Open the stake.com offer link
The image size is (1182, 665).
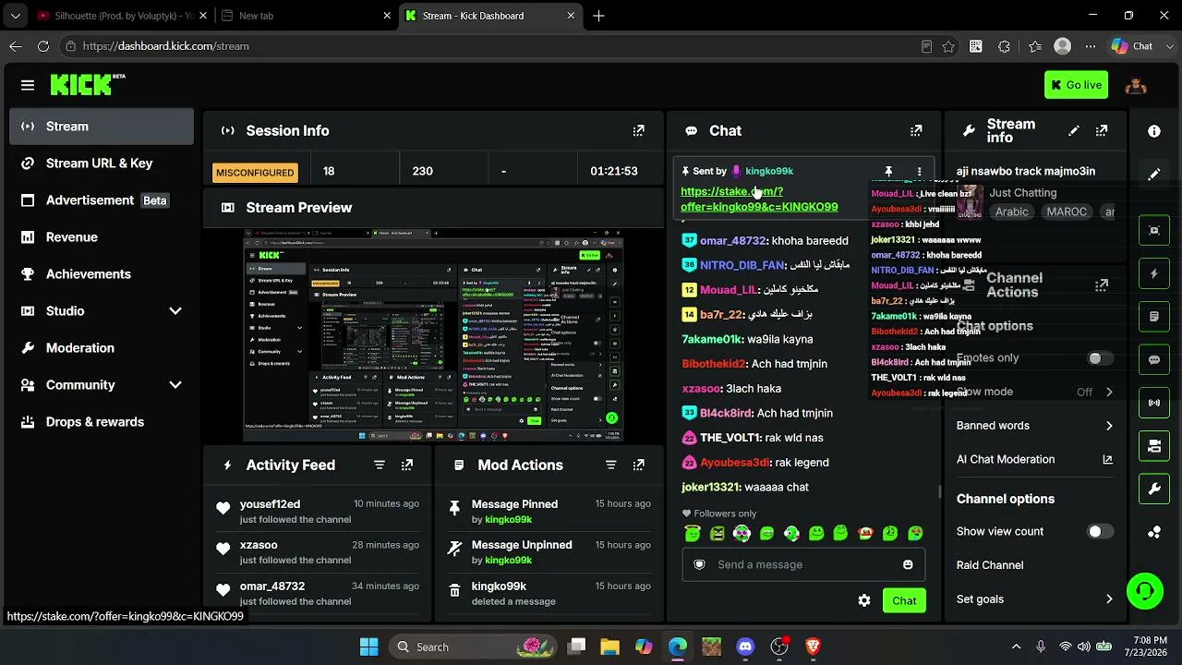(759, 199)
